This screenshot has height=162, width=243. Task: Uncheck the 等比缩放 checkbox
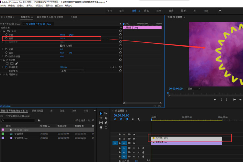61,46
